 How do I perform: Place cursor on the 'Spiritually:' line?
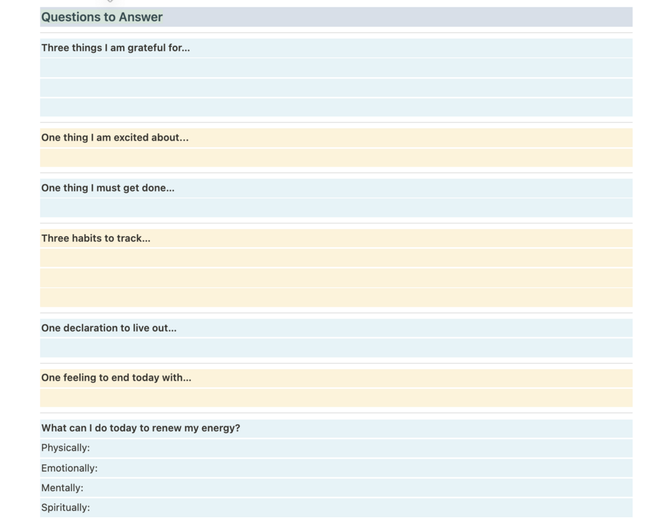(x=336, y=507)
